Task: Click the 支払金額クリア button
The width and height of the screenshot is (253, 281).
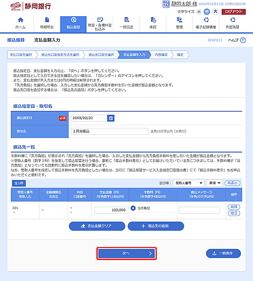Action: (97, 226)
